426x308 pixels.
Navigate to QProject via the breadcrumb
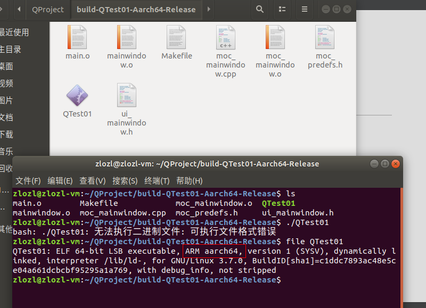coord(48,9)
